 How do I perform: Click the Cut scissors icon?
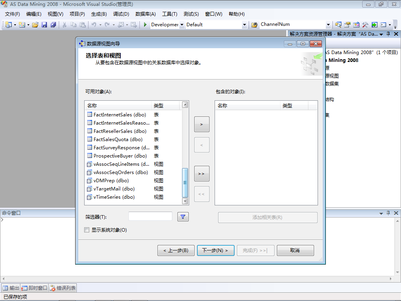(x=65, y=25)
